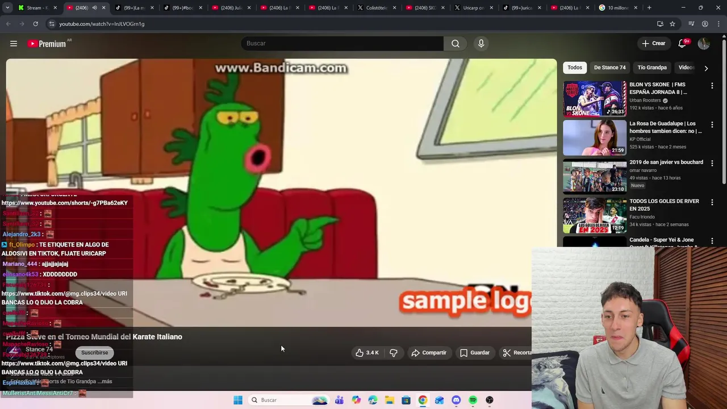Image resolution: width=727 pixels, height=409 pixels.
Task: Open the tab search dropdown in Chrome
Action: point(7,8)
